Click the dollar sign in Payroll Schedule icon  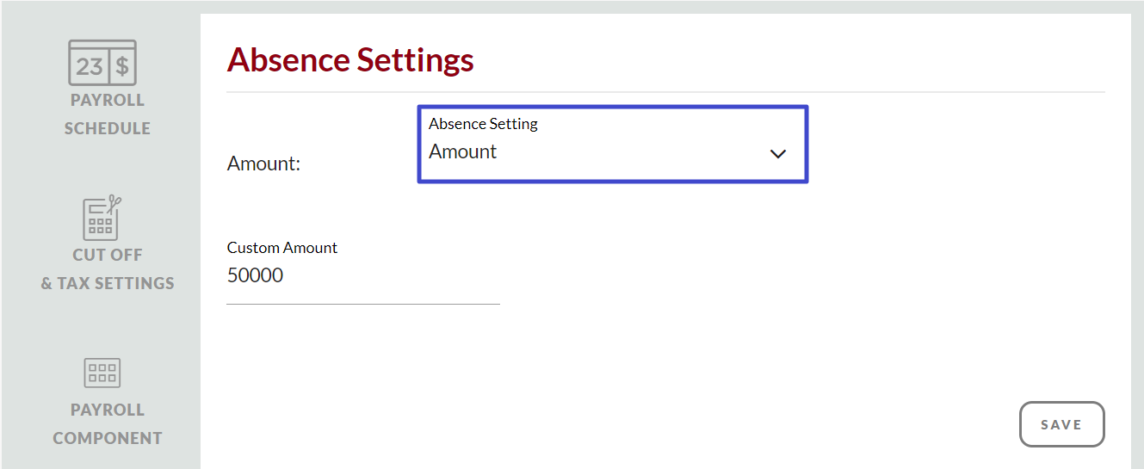[x=122, y=67]
